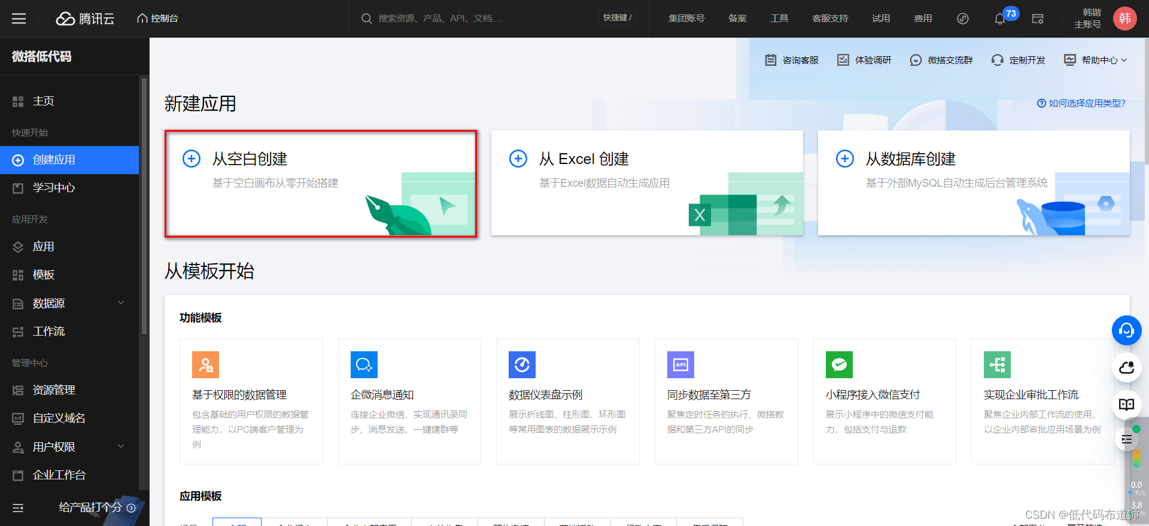The width and height of the screenshot is (1149, 526).
Task: Open the 企微消息通知 template
Action: pyautogui.click(x=409, y=402)
